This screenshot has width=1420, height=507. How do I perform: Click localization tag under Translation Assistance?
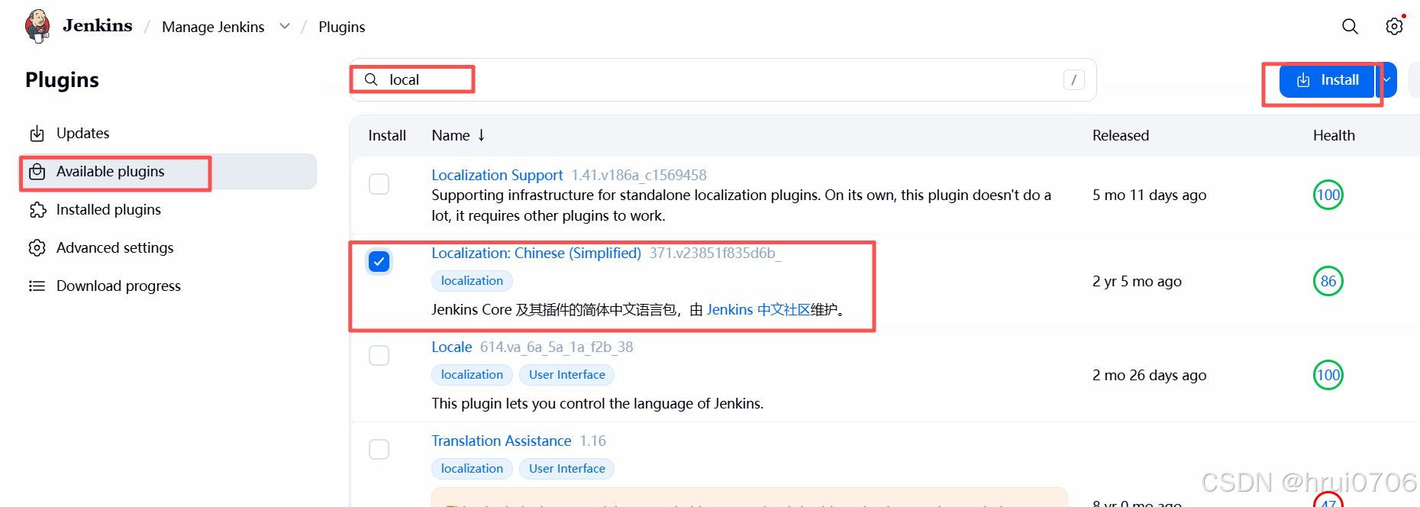click(x=472, y=469)
